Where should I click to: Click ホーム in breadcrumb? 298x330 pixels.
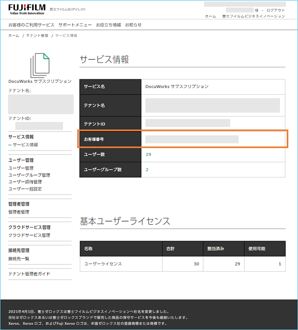click(x=13, y=36)
